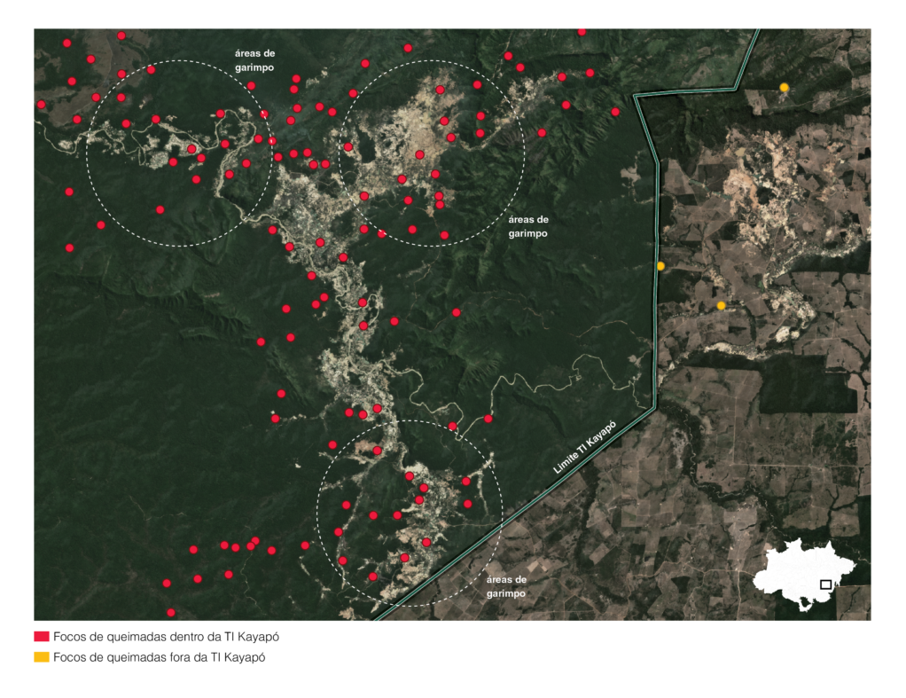
Task: Click red marker directly below top-left garimpo label
Action: [x=251, y=86]
